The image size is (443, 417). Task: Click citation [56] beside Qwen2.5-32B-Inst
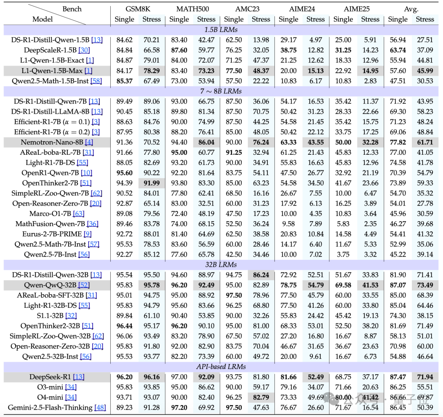[x=86, y=356]
